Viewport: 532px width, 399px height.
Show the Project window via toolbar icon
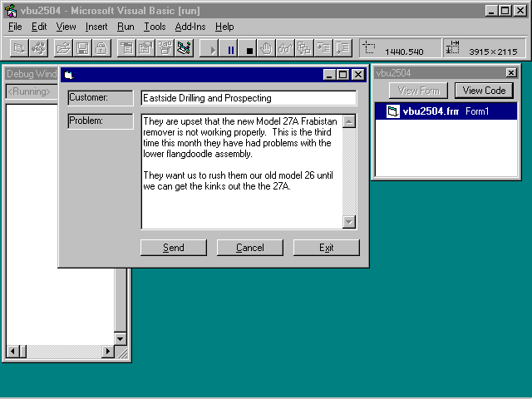(185, 49)
